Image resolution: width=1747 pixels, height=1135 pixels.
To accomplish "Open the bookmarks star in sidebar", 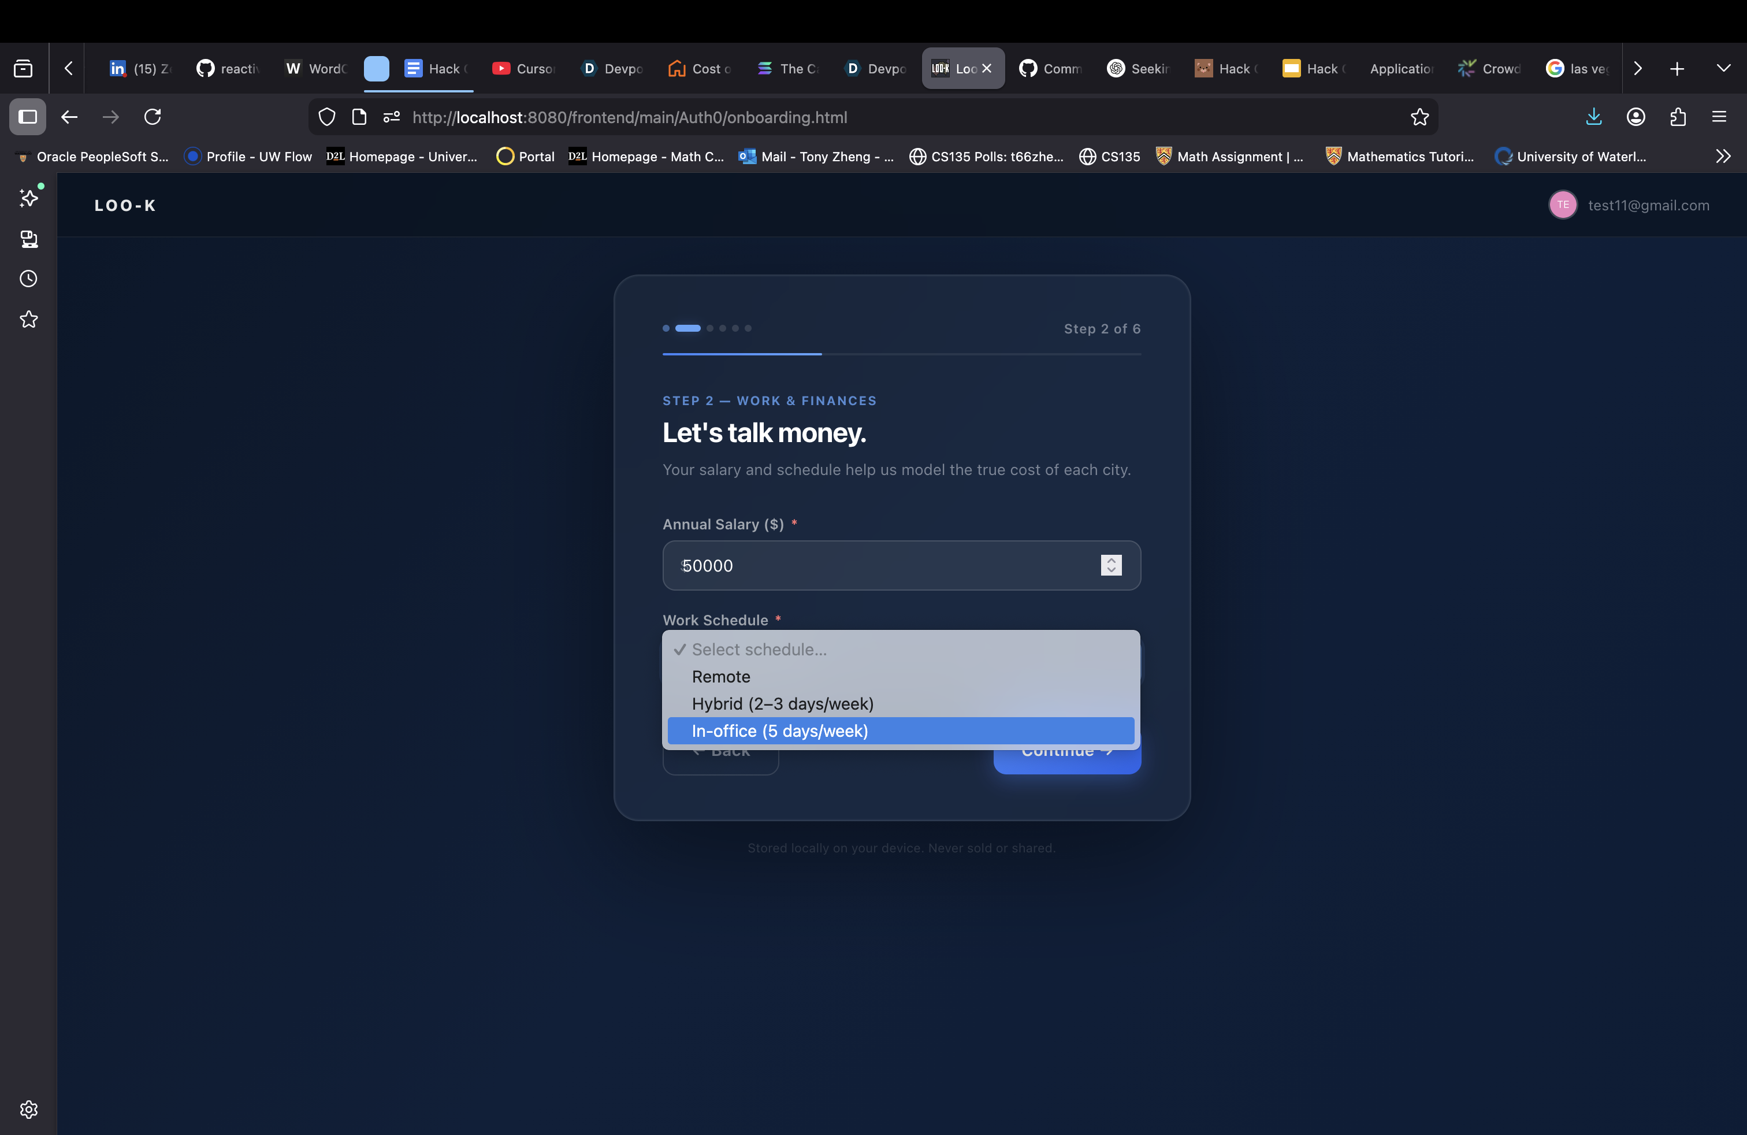I will pyautogui.click(x=29, y=320).
